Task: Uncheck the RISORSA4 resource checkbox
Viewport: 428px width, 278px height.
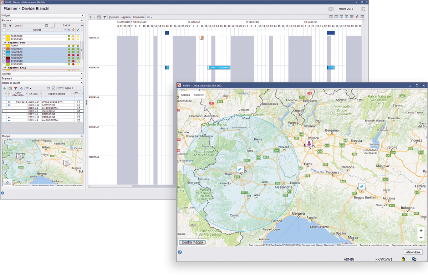Action: pos(4,49)
